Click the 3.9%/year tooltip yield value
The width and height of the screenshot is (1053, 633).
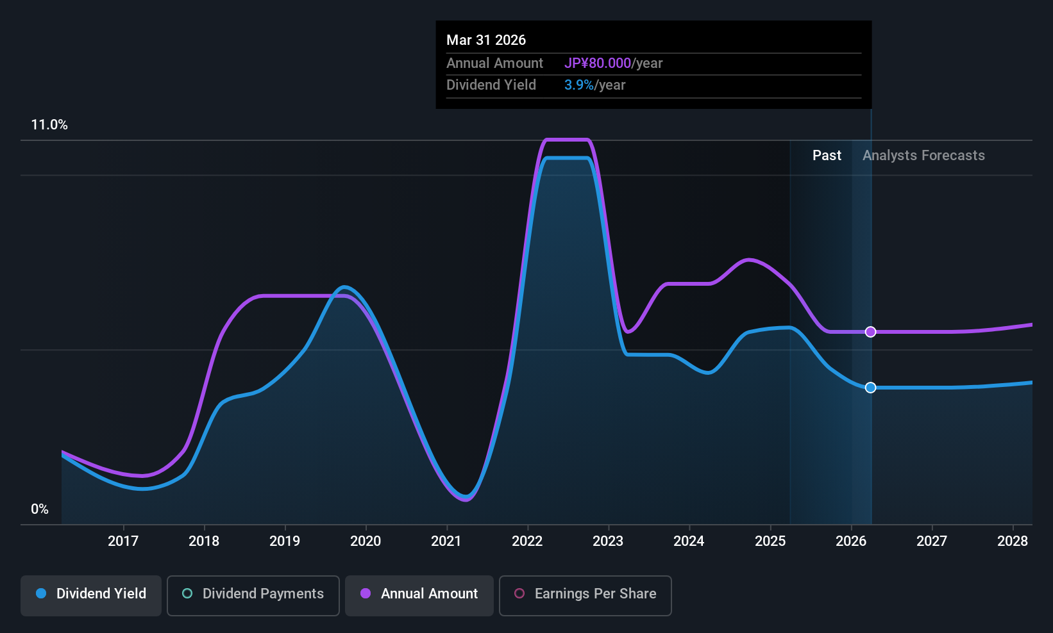point(594,85)
